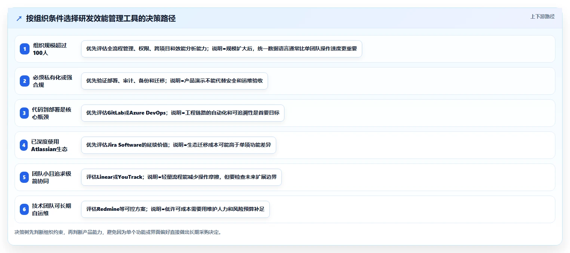This screenshot has height=253, width=570.
Task: Click the 必须私有化或强合规 condition label
Action: point(52,81)
